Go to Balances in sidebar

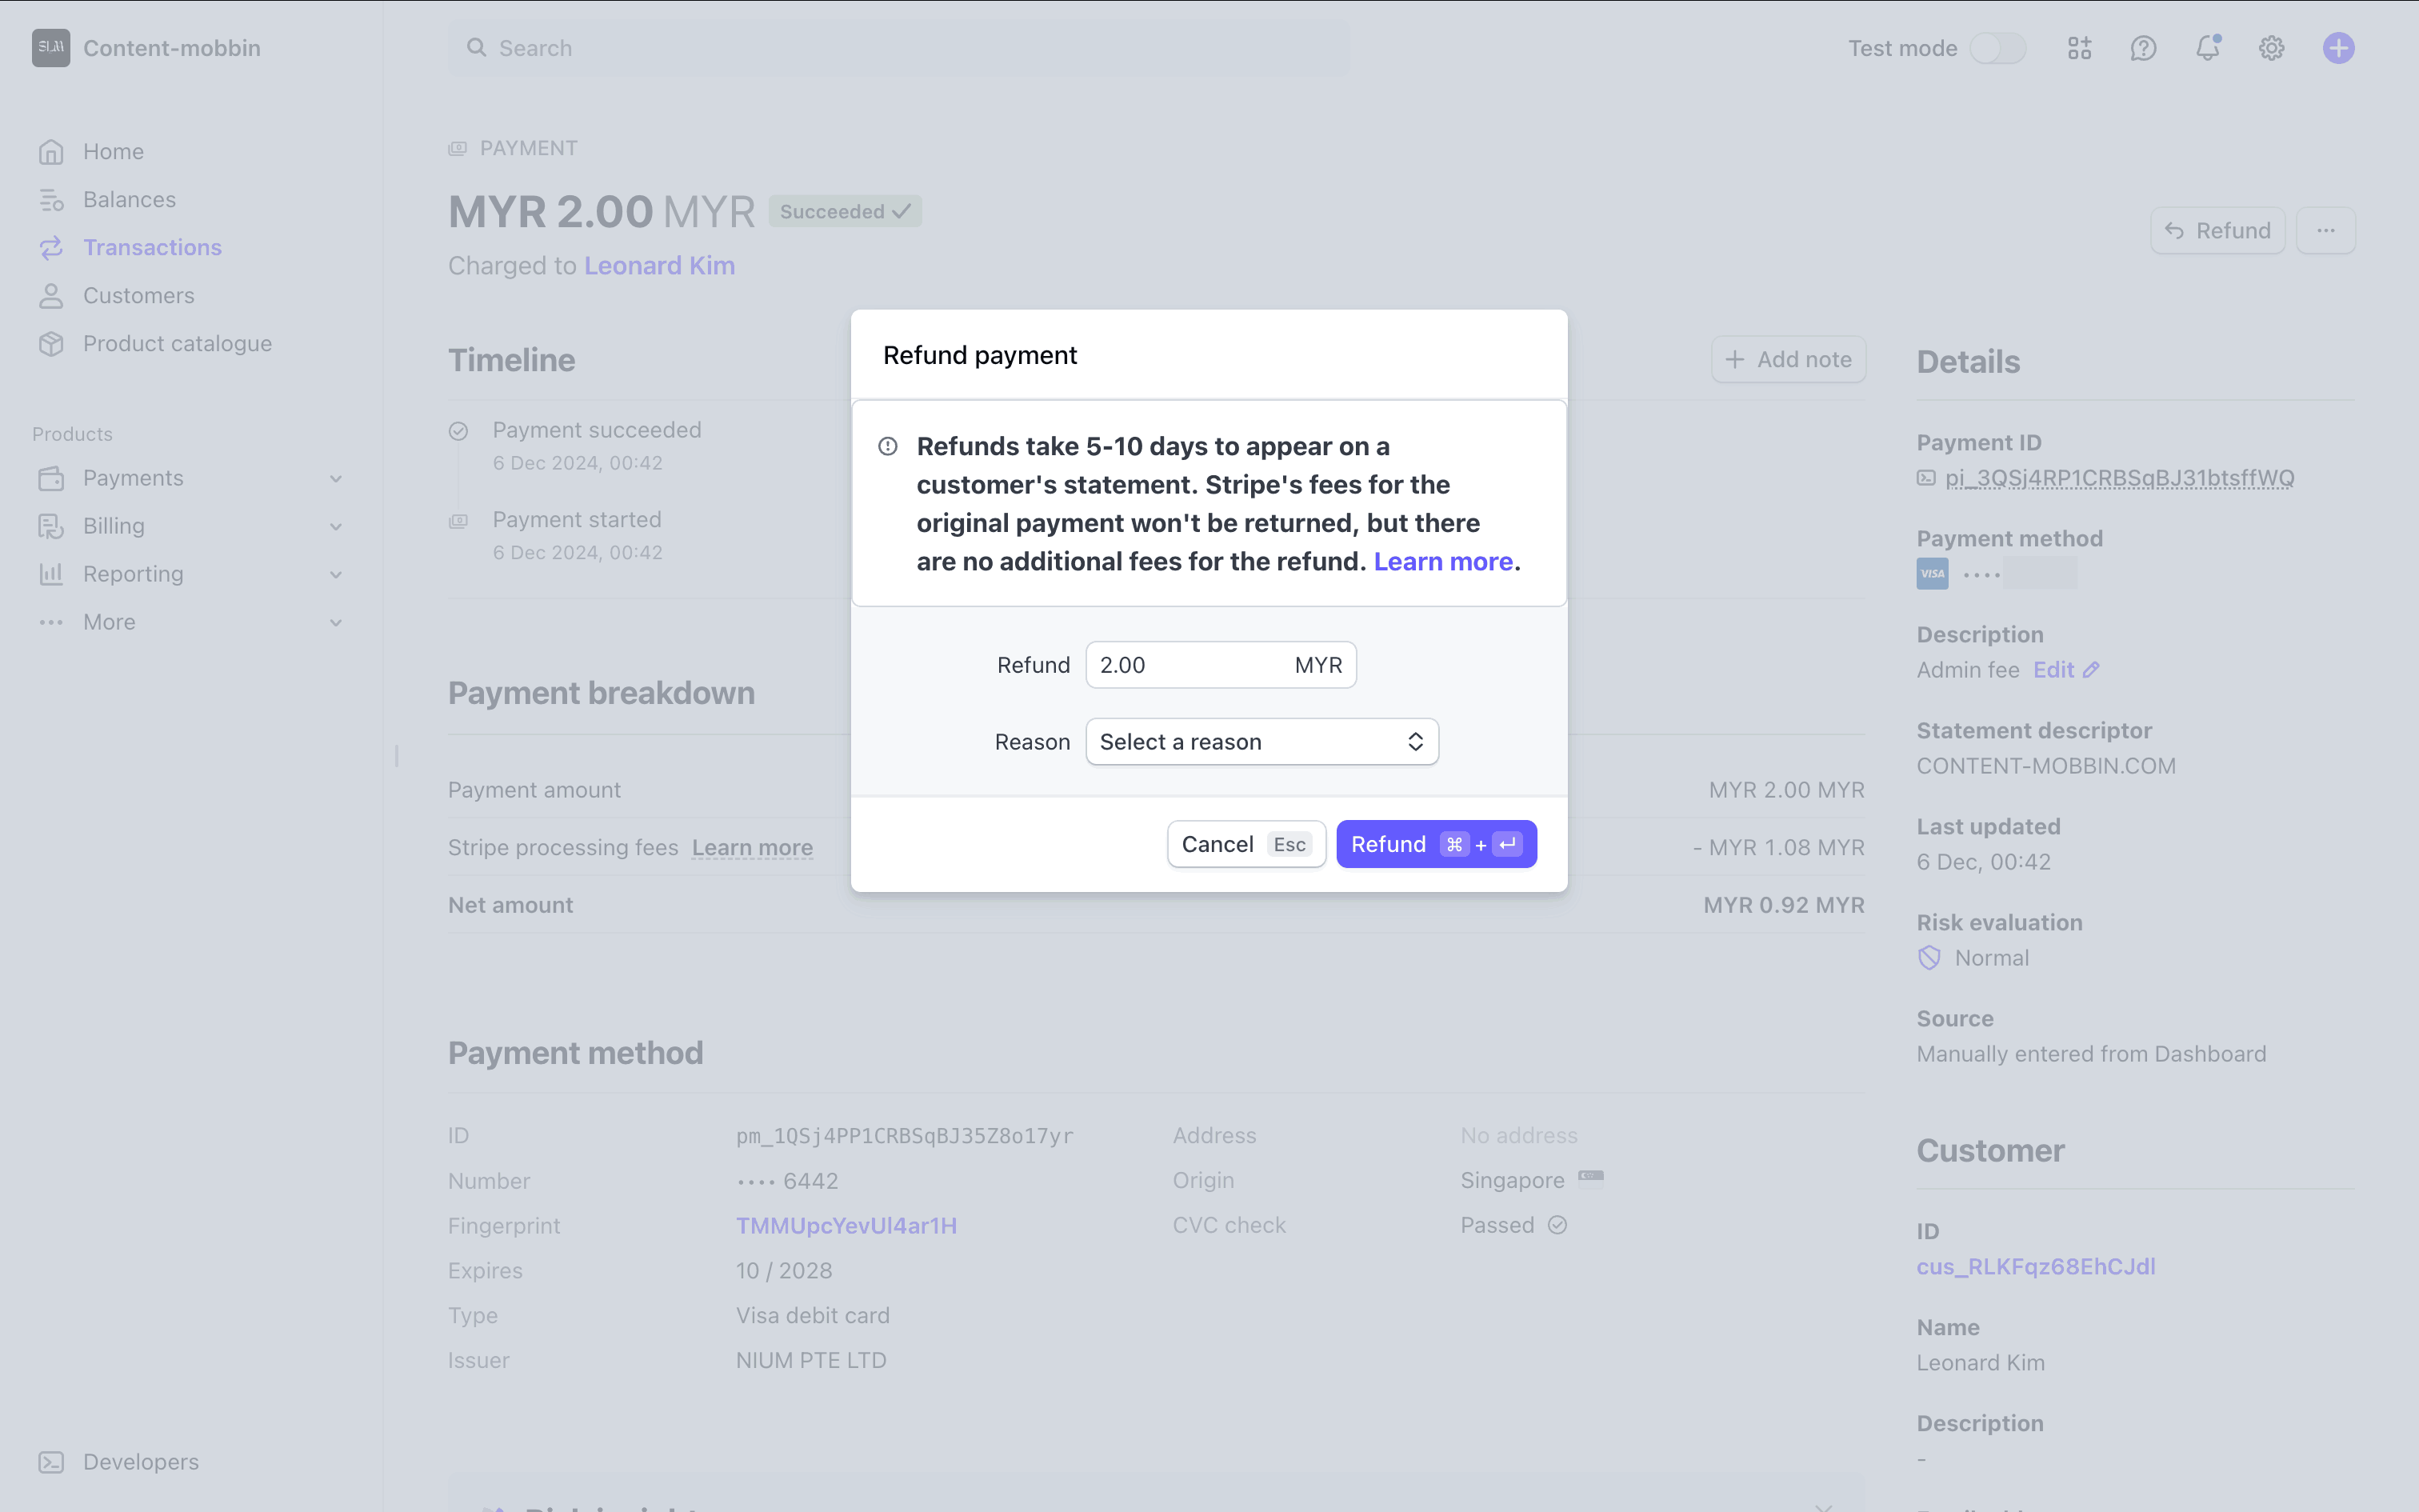129,200
